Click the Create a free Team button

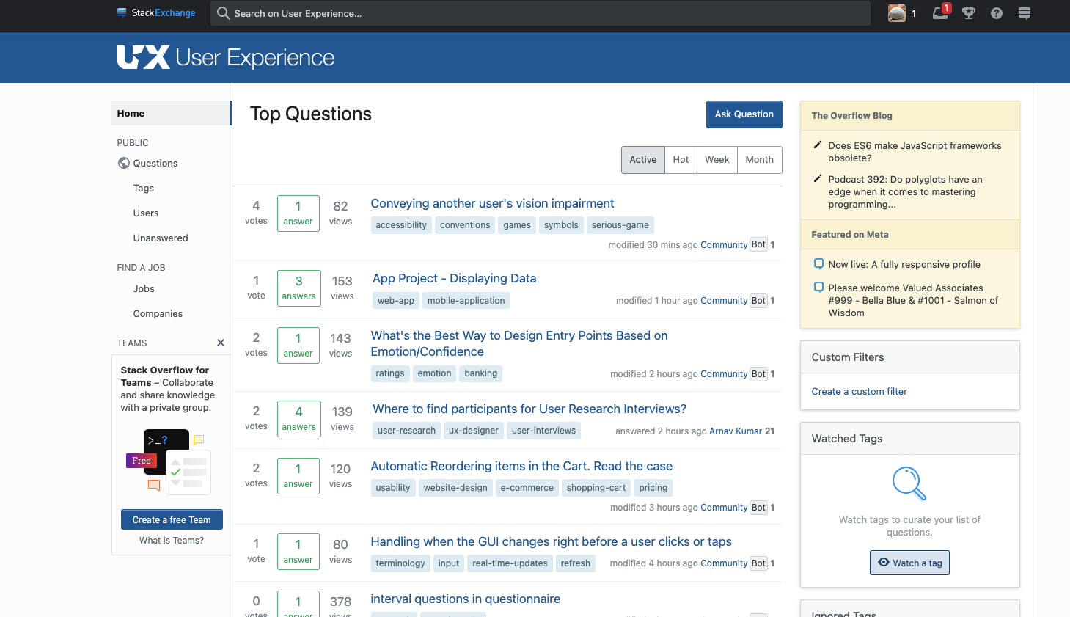(x=172, y=519)
